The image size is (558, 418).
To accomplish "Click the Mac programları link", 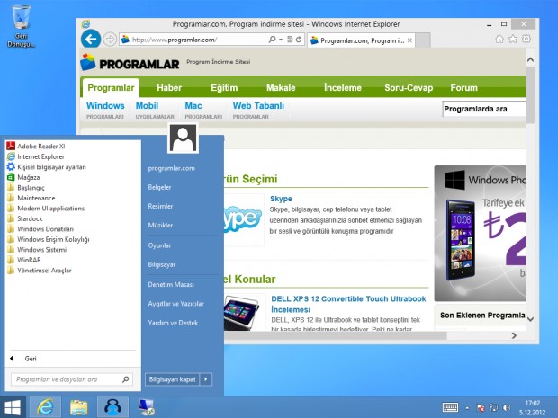I will (203, 111).
